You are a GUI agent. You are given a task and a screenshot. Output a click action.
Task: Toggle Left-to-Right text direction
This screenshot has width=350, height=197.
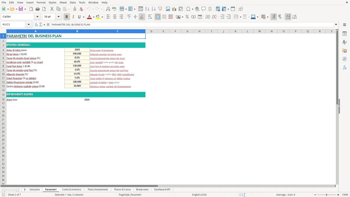274,17
